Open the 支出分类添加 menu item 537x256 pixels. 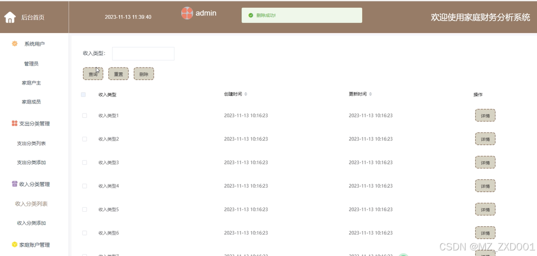click(31, 162)
